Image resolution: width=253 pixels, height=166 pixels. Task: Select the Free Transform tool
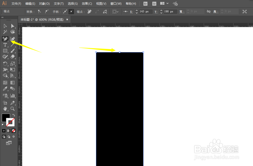click(x=13, y=69)
